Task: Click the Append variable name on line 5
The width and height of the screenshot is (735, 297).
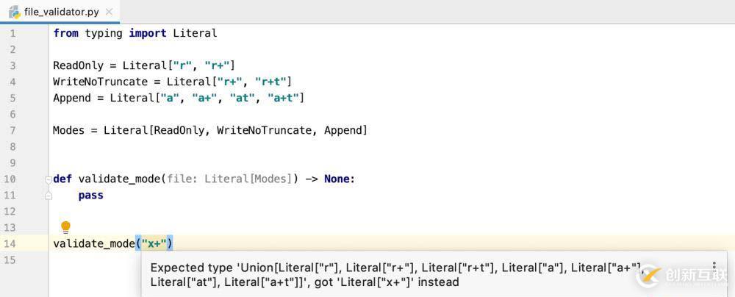Action: click(x=71, y=98)
